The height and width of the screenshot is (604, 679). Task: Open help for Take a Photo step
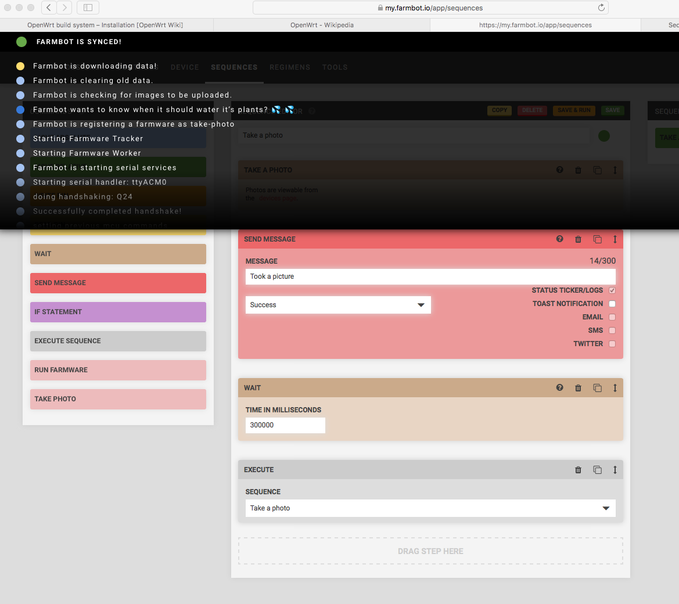pos(559,170)
